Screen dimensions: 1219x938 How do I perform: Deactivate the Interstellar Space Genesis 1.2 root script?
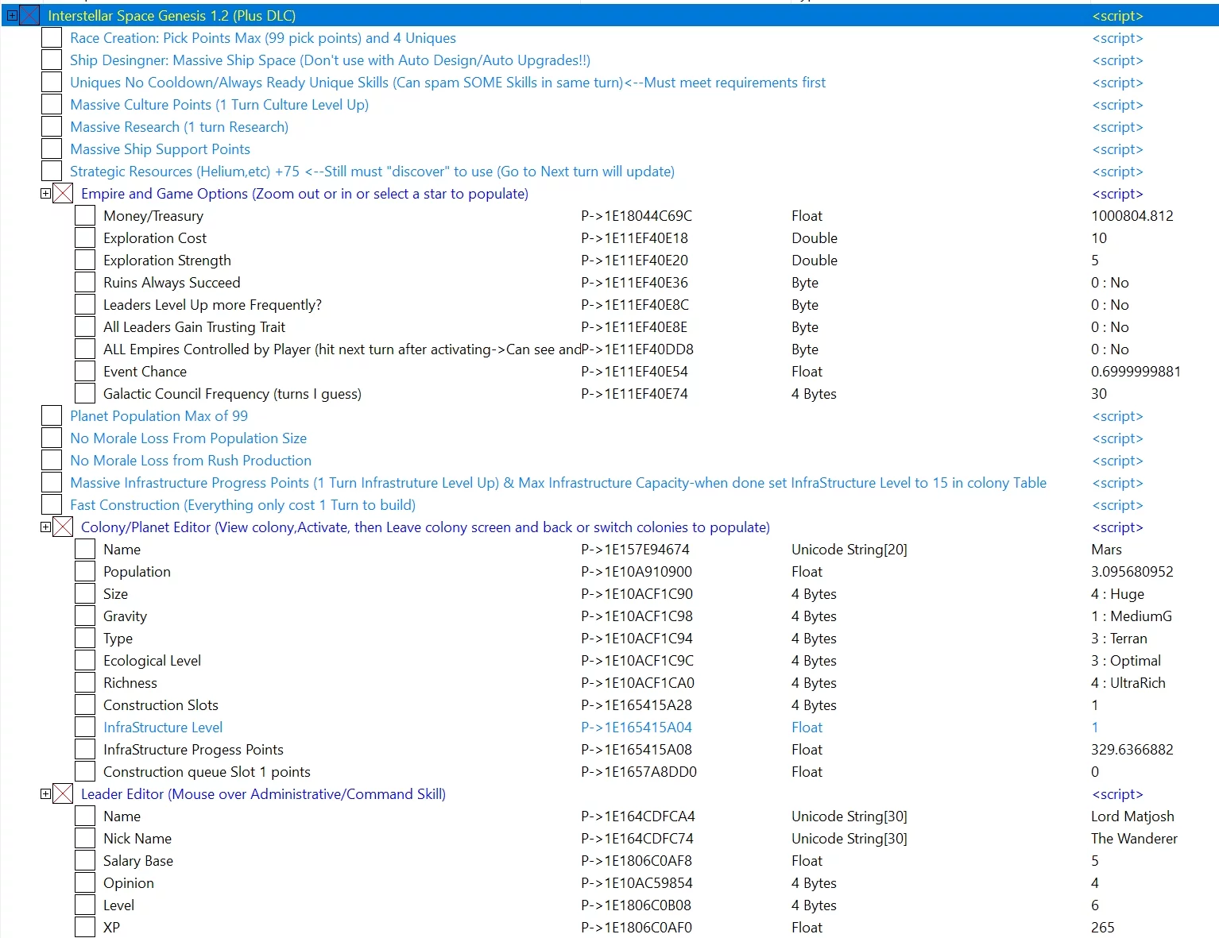[29, 16]
